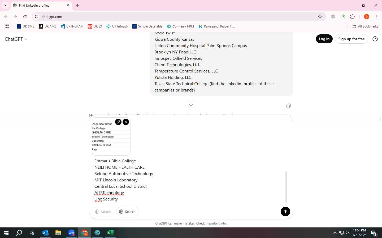Click 'Yulista Holding, LLC' in message
382x238 pixels.
[x=173, y=77]
